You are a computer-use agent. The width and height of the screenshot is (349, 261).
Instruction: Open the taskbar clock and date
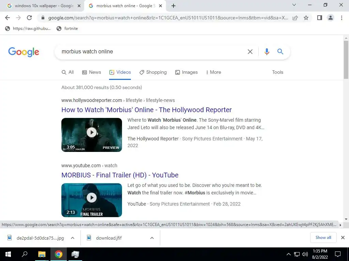click(320, 254)
